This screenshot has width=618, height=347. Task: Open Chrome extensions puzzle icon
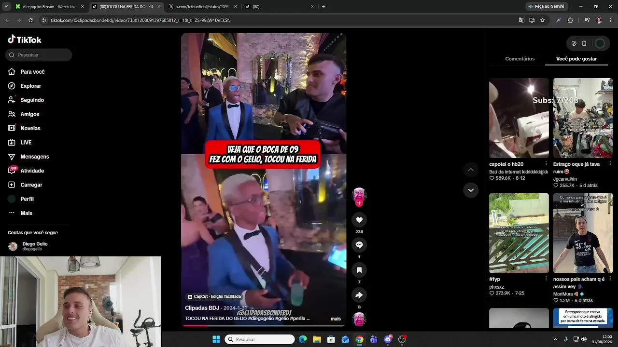570,20
